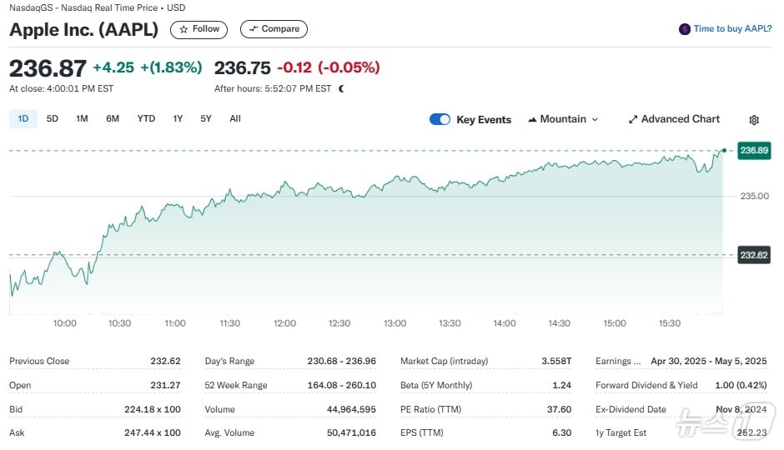The height and width of the screenshot is (450, 784).
Task: Click the after-hours moon icon
Action: pyautogui.click(x=341, y=88)
